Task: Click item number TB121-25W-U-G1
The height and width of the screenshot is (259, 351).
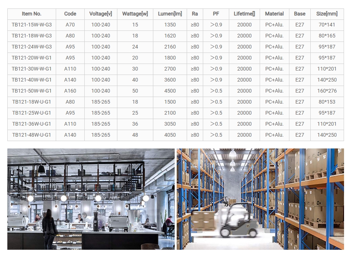Action: (x=32, y=113)
